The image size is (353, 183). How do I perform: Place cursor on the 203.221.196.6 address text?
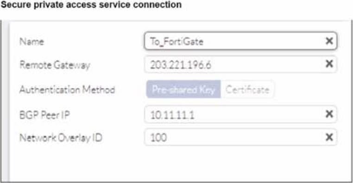click(x=181, y=65)
